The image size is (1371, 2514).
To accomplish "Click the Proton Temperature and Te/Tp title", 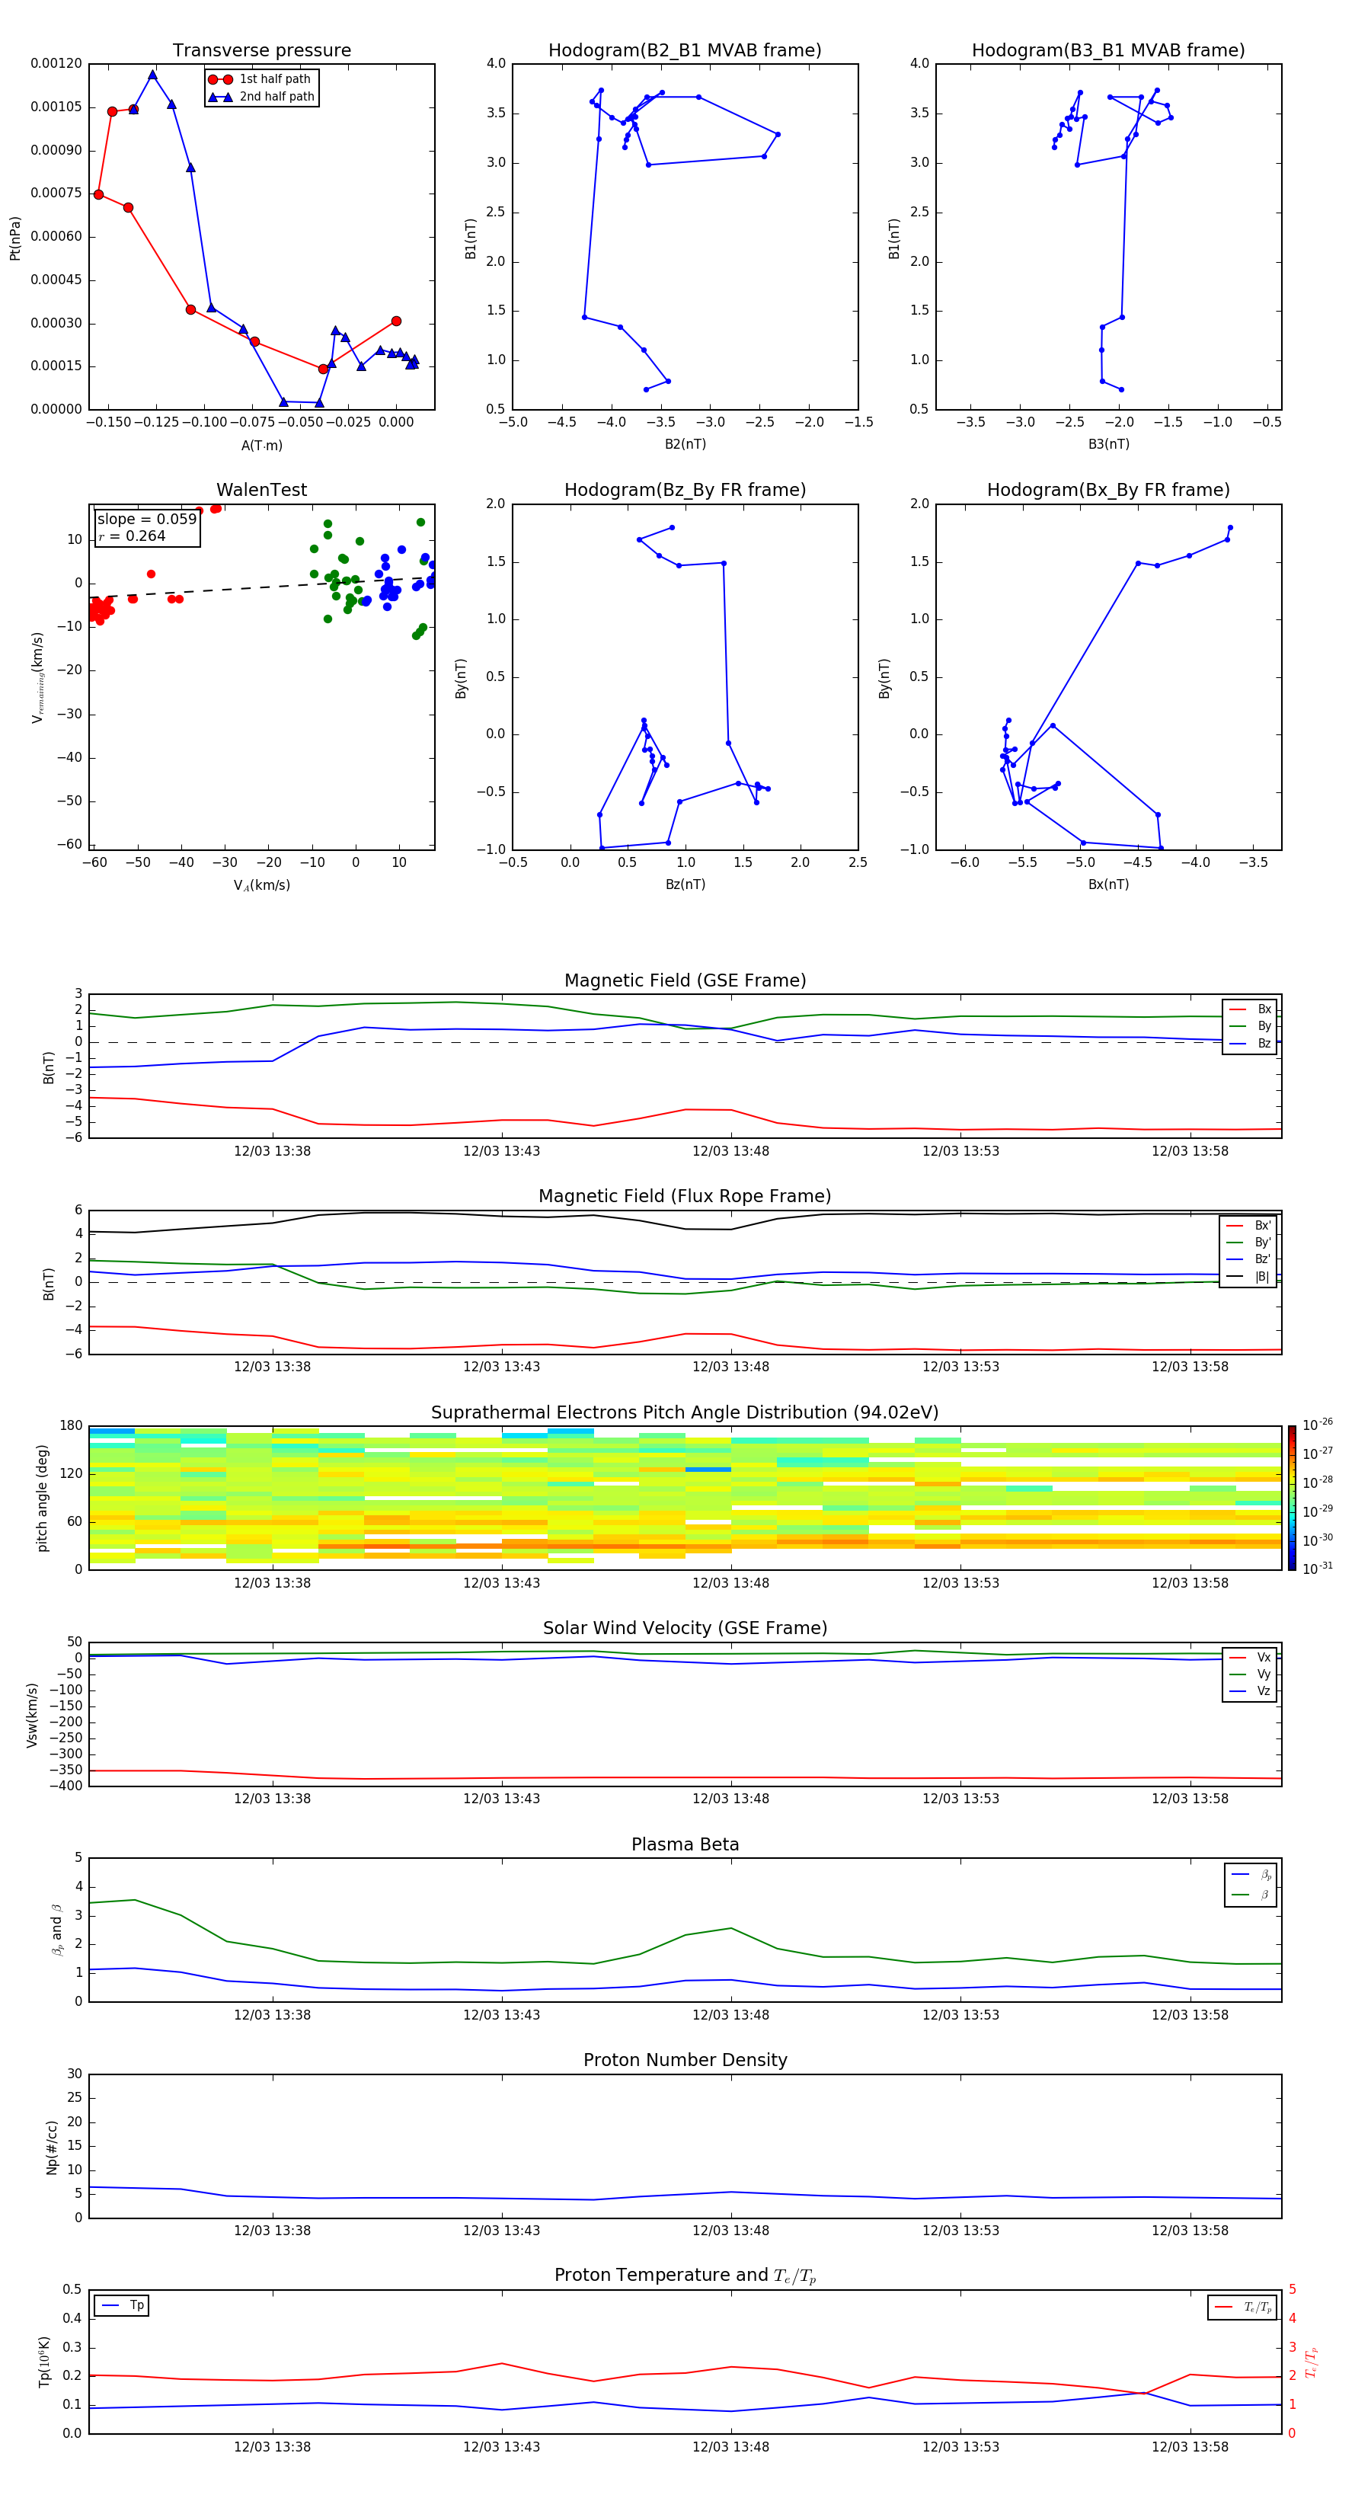I will 685,2276.
